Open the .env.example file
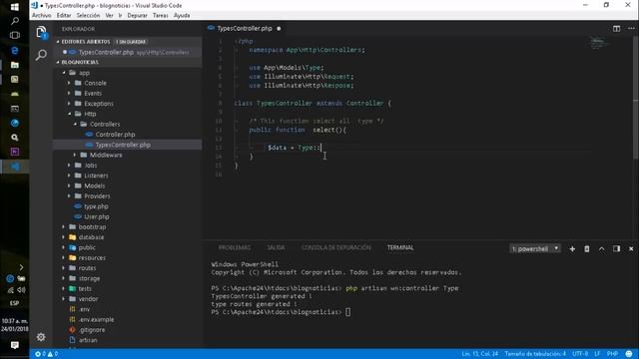The height and width of the screenshot is (359, 639). (96, 320)
